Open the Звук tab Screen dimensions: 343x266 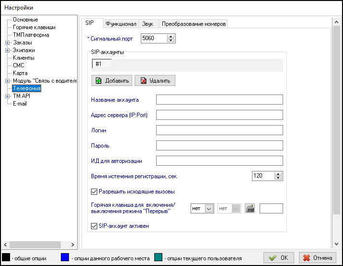(x=149, y=24)
